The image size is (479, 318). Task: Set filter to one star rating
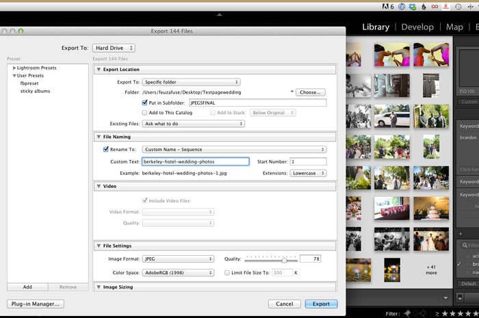(445, 313)
